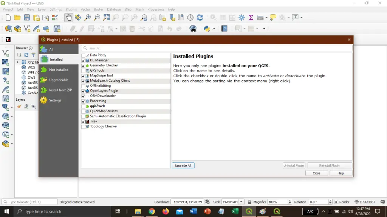Image resolution: width=387 pixels, height=217 pixels.
Task: Pick the Zoom Out magnifier tool
Action: pos(97,17)
